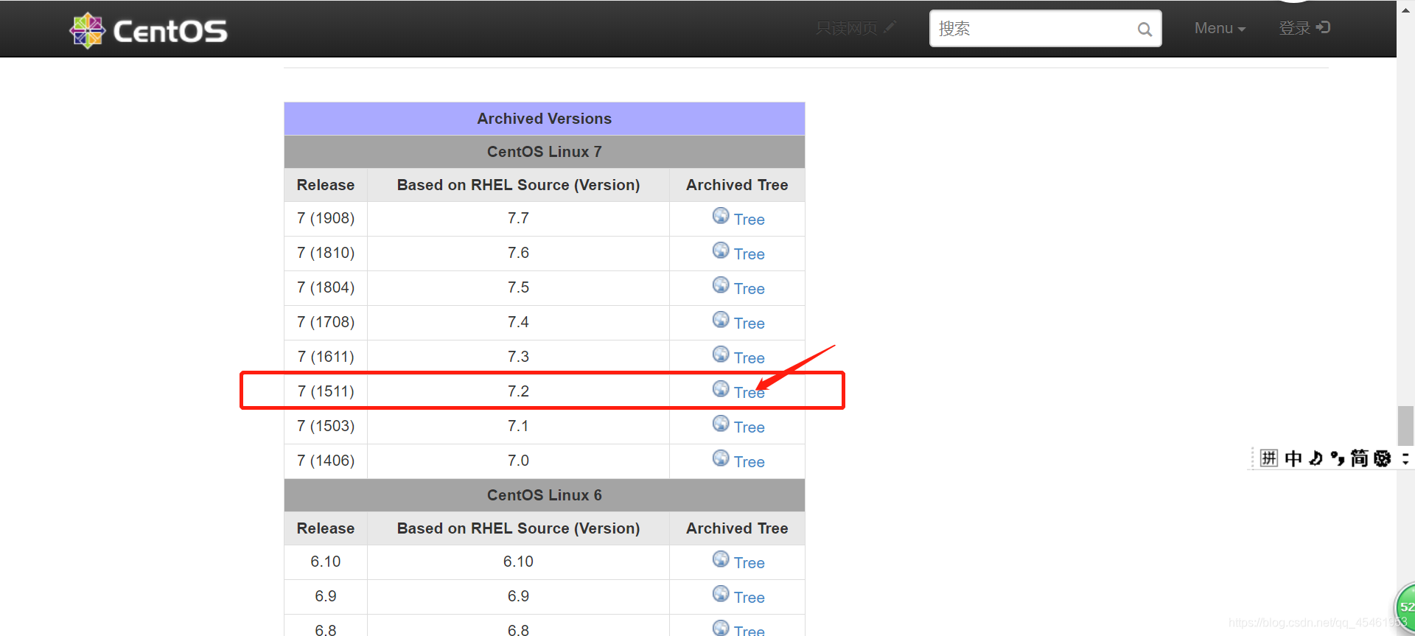The width and height of the screenshot is (1415, 636).
Task: Toggle the 简 simplified/traditional IME button
Action: [1360, 458]
